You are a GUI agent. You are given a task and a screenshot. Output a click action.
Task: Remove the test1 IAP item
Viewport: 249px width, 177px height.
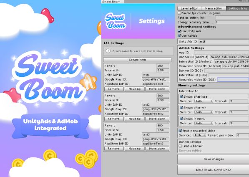(114, 89)
